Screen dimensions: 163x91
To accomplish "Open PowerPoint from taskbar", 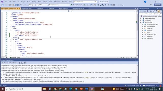I will click(x=81, y=89).
